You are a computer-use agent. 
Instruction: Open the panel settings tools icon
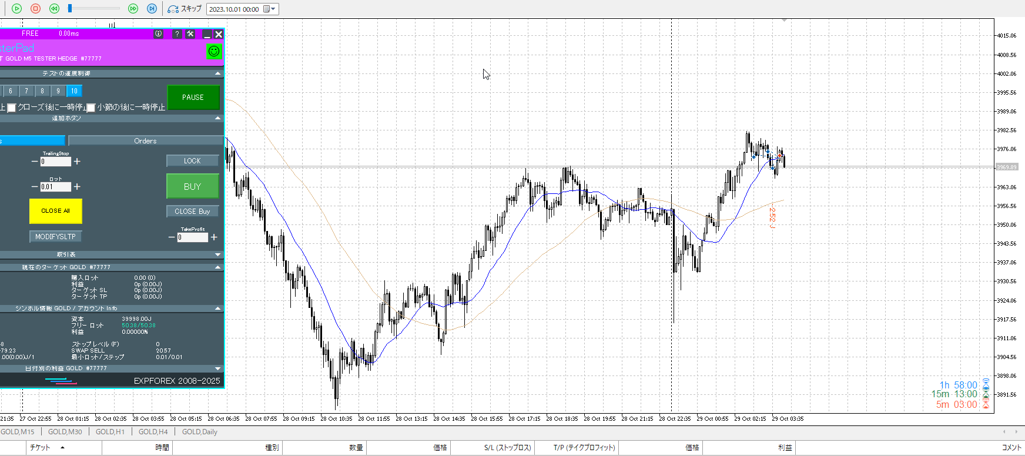(x=190, y=34)
